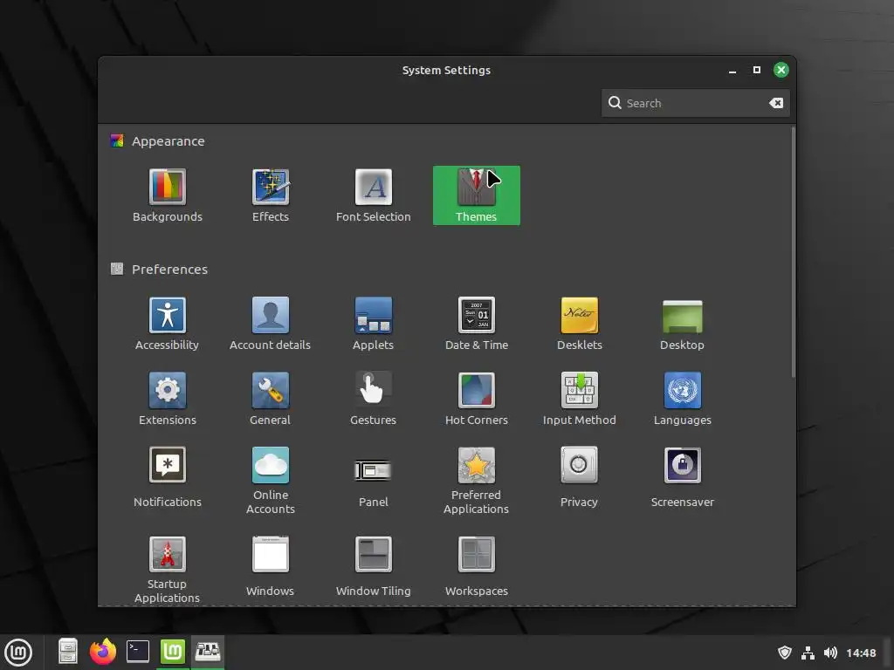Open Font Selection settings
Image resolution: width=894 pixels, height=670 pixels.
[374, 195]
